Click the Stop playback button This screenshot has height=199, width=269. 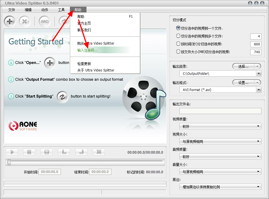click(x=47, y=152)
